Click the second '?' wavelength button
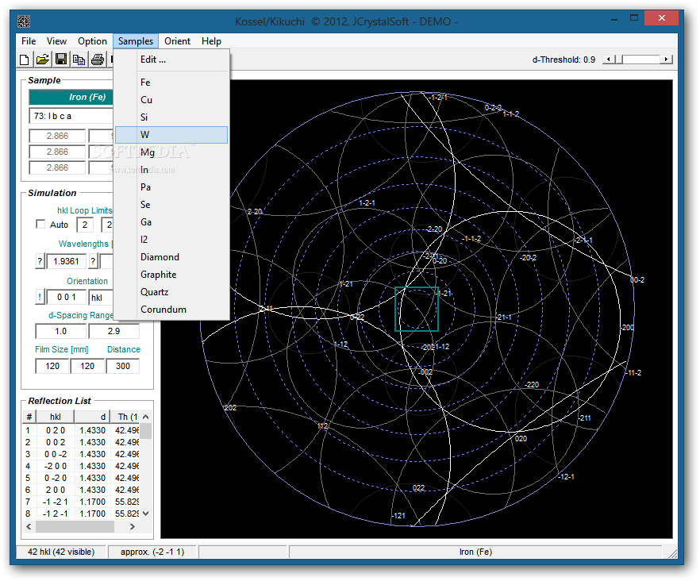The width and height of the screenshot is (700, 581). click(x=93, y=261)
